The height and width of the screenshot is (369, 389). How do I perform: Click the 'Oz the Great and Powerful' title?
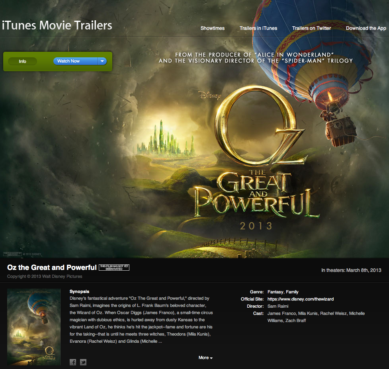point(52,267)
